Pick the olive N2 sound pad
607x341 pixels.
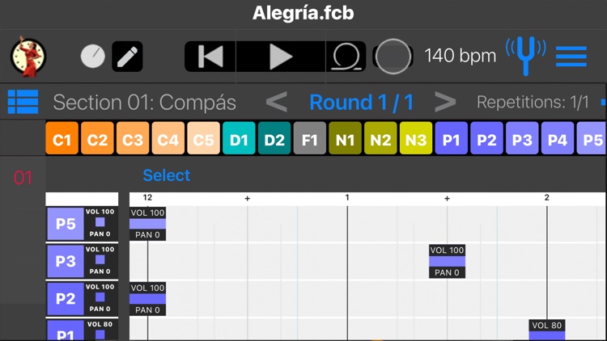[380, 139]
